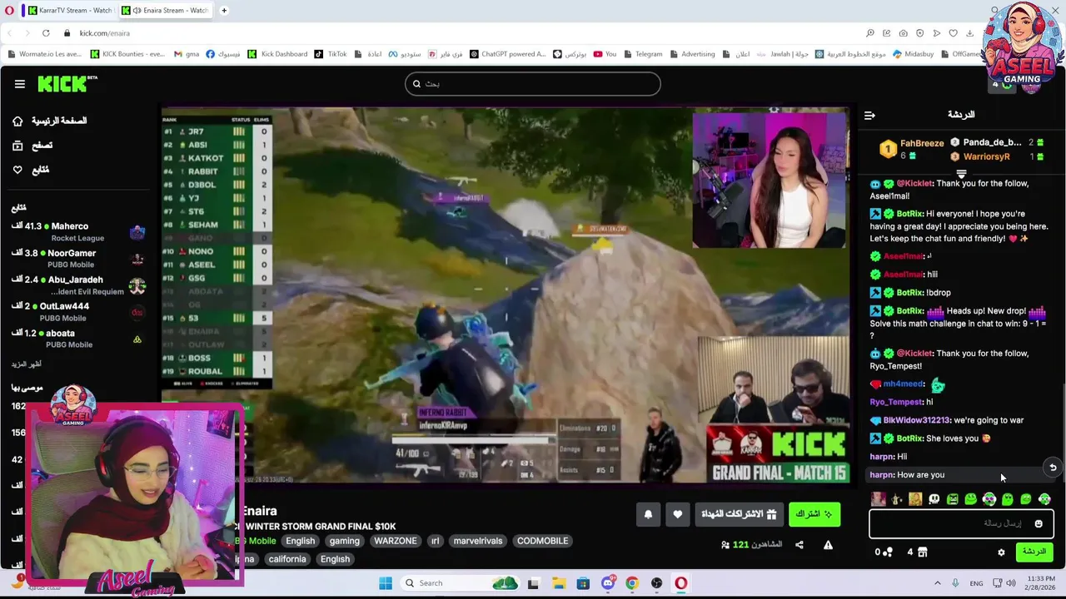Open the Opera menu icon

9,11
